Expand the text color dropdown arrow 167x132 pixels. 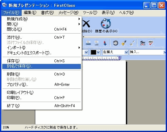coord(98,52)
